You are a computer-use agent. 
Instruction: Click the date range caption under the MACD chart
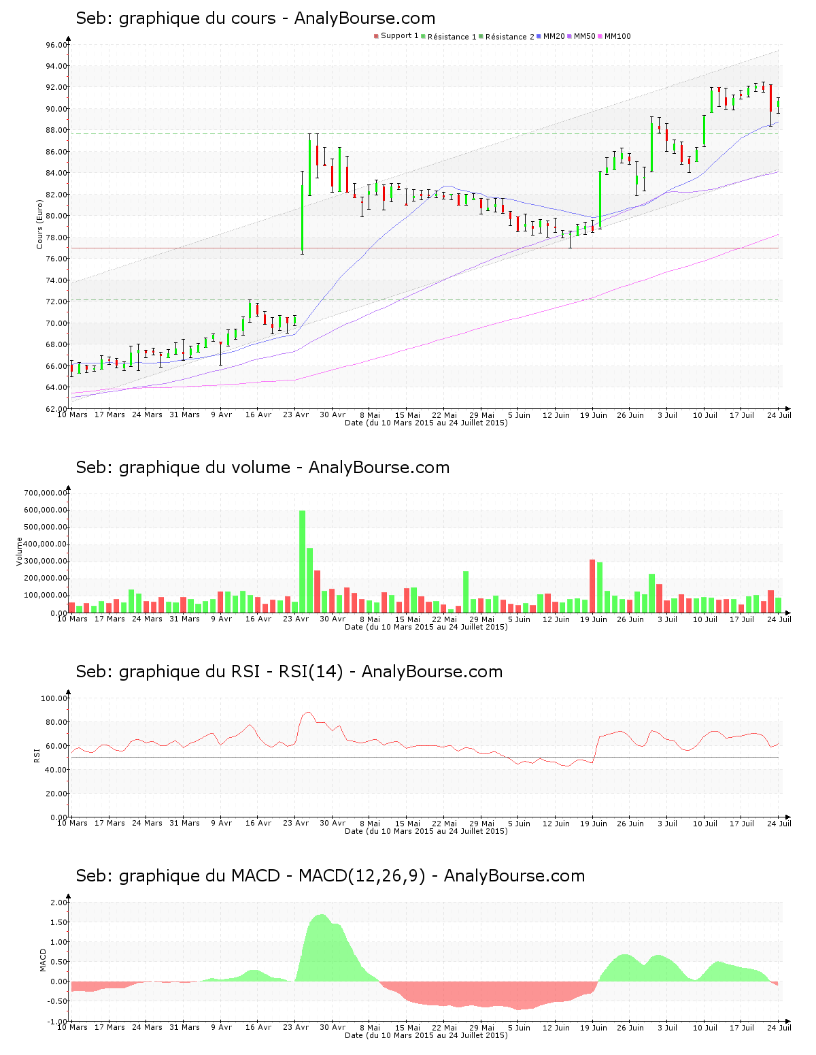pyautogui.click(x=426, y=1035)
